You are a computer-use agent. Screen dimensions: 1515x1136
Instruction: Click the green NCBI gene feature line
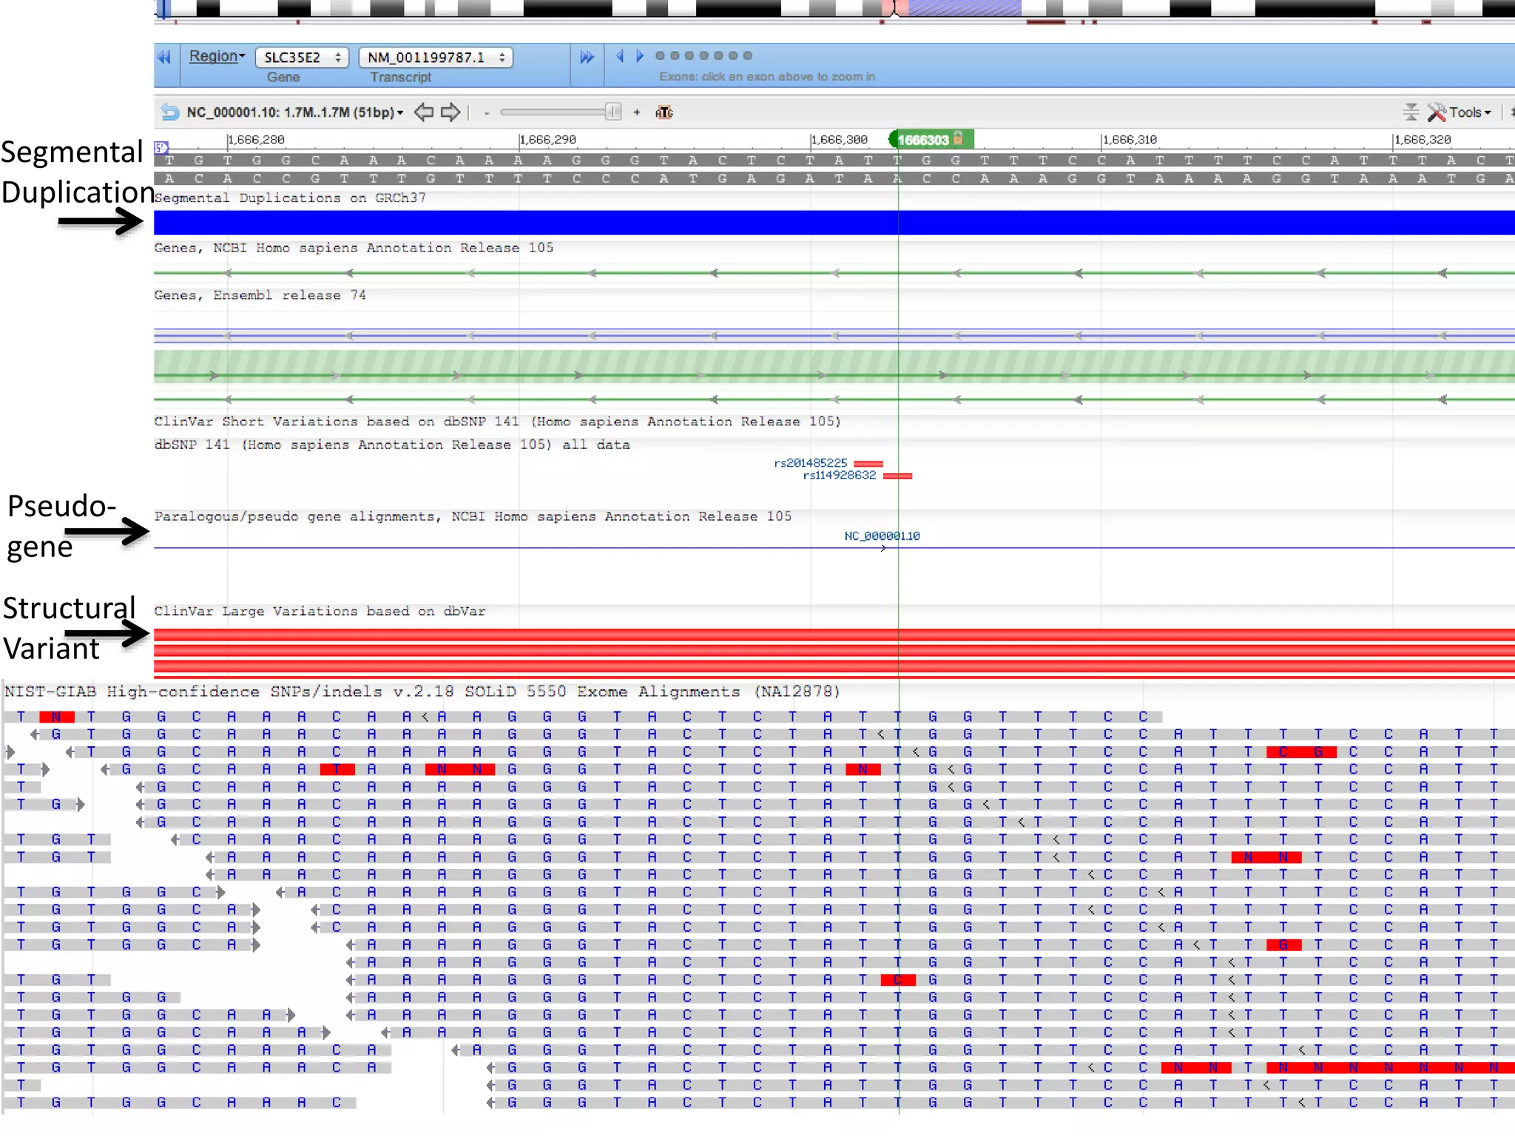coord(834,274)
